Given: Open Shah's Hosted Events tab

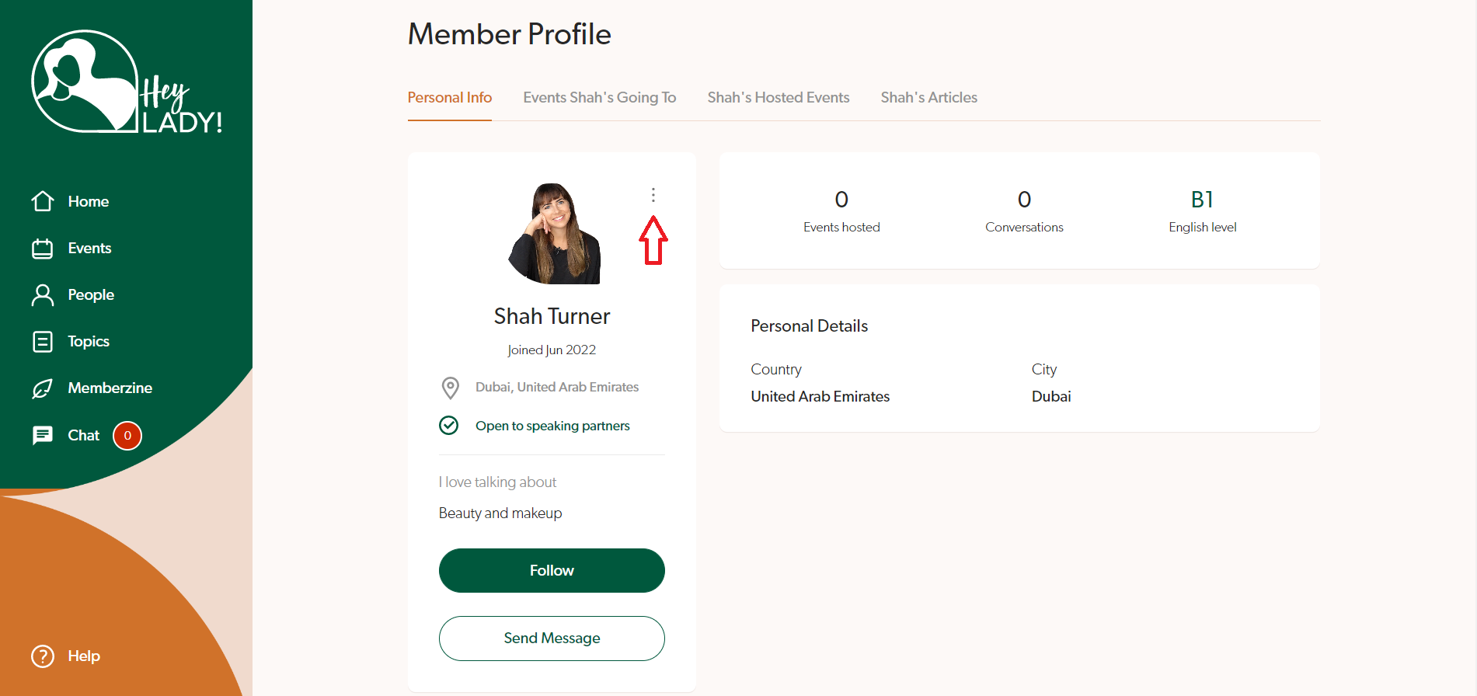Looking at the screenshot, I should (x=778, y=98).
